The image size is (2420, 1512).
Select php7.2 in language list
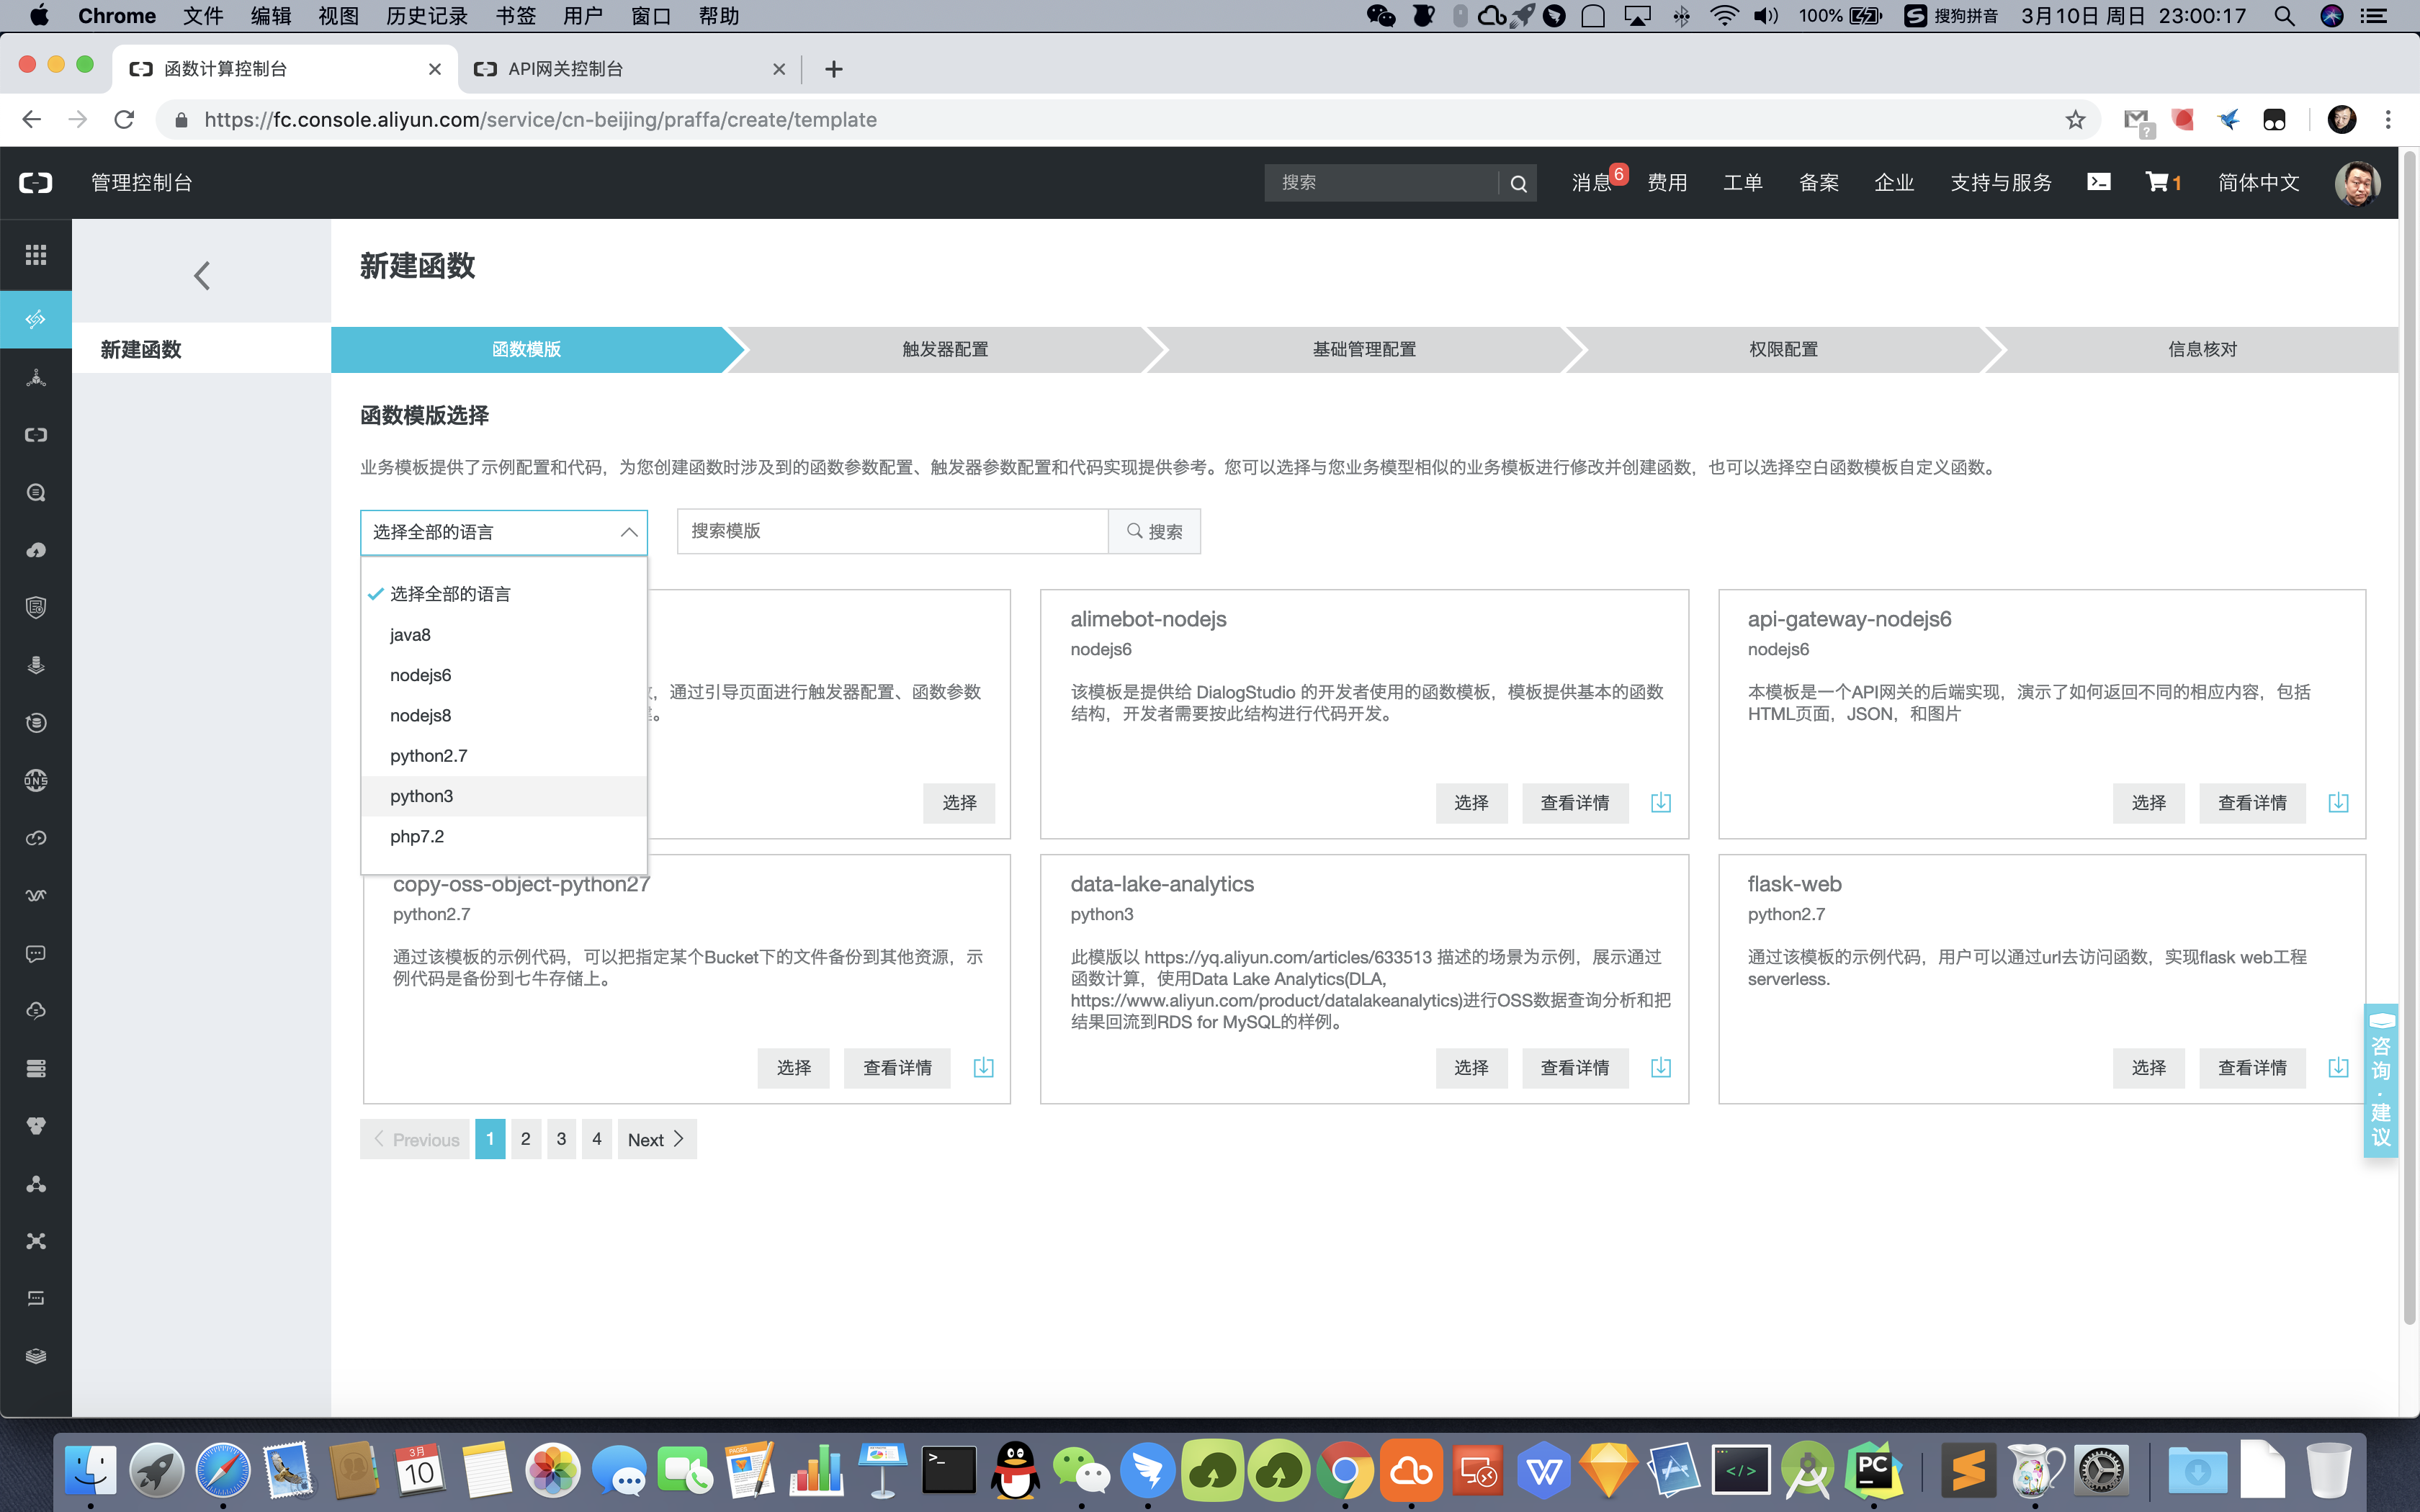[503, 836]
